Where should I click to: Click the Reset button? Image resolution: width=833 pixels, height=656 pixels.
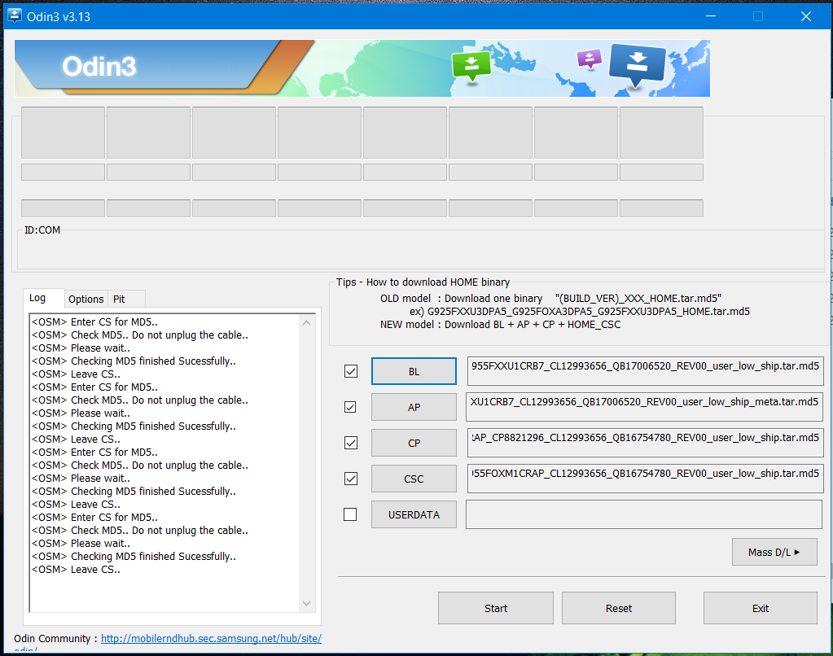[x=618, y=608]
